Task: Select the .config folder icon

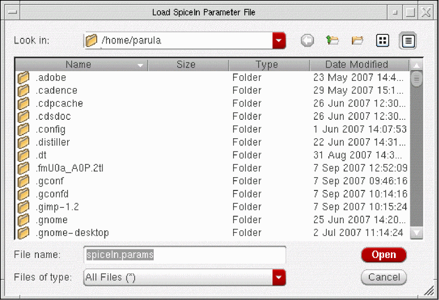Action: point(24,130)
